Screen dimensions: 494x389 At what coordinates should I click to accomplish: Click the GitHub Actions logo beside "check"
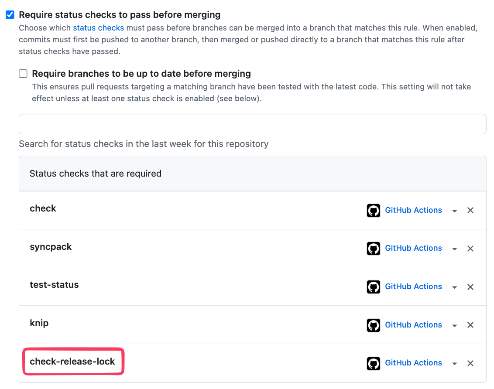click(x=374, y=210)
